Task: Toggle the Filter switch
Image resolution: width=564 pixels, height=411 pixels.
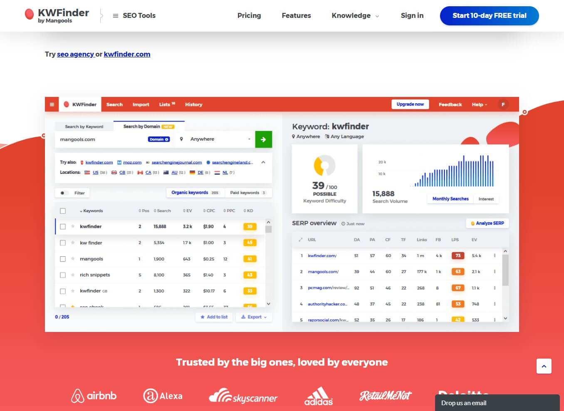Action: (x=64, y=193)
